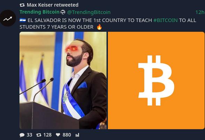Click the 128 retweets count
This screenshot has height=140, width=205.
(x=47, y=135)
